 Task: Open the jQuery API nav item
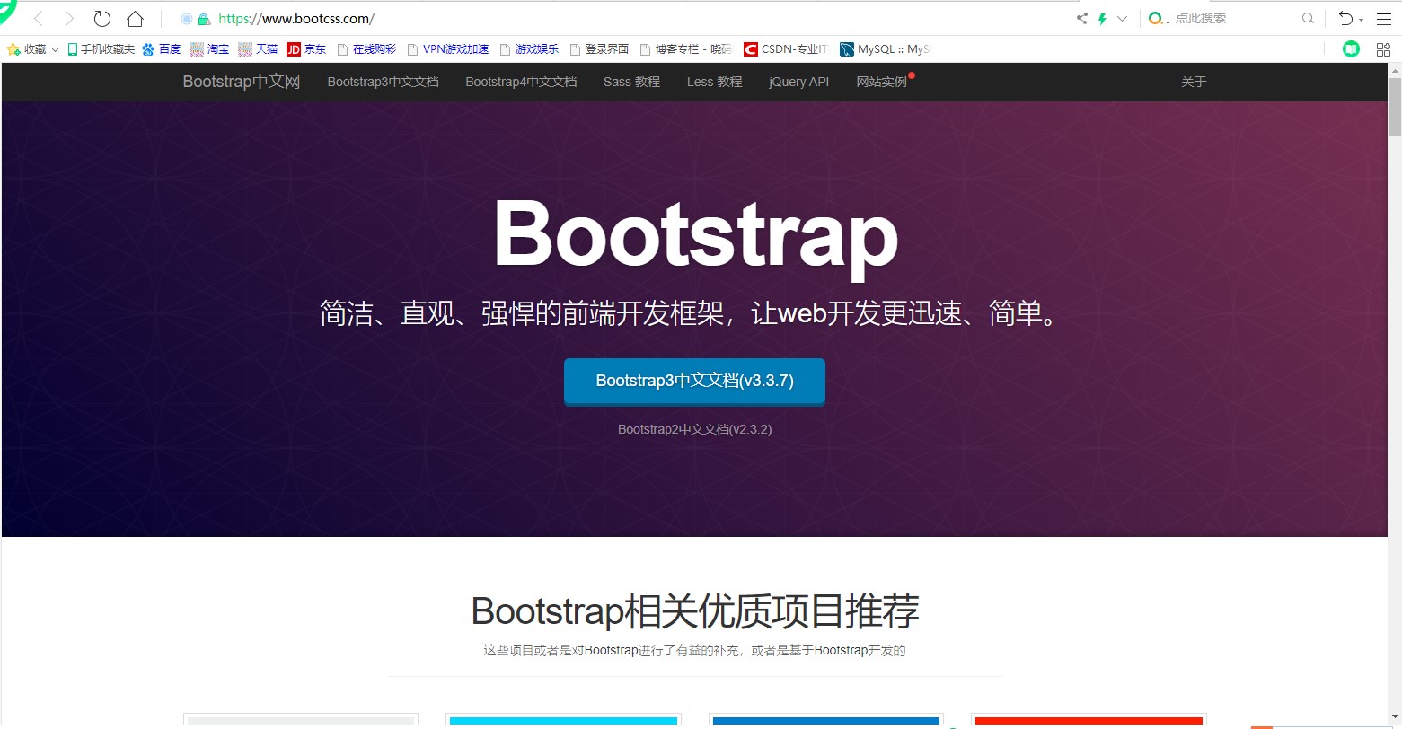click(799, 82)
